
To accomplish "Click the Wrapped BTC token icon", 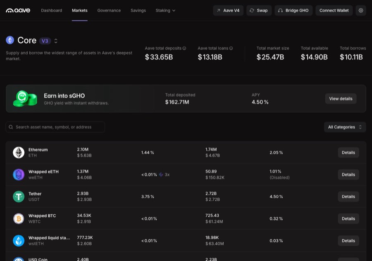I will click(x=19, y=218).
